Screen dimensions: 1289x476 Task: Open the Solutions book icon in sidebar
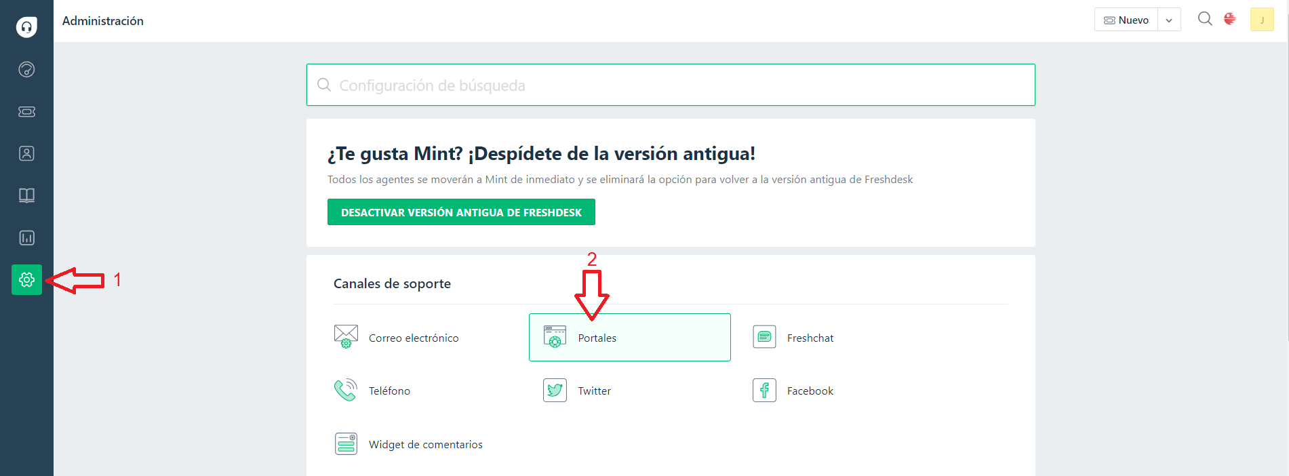[26, 195]
